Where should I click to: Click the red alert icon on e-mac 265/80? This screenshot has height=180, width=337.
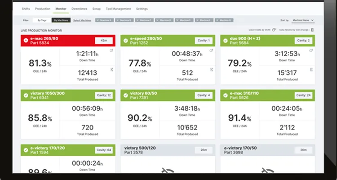click(26, 40)
